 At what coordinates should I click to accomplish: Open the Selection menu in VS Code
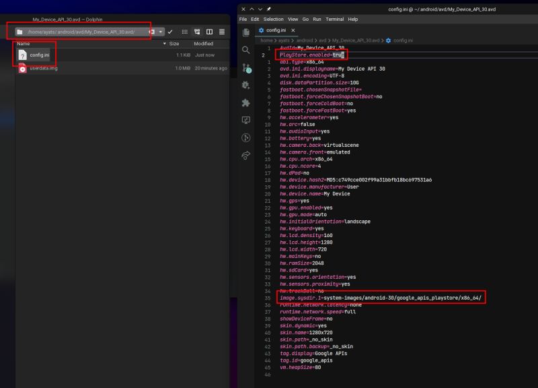(x=273, y=19)
